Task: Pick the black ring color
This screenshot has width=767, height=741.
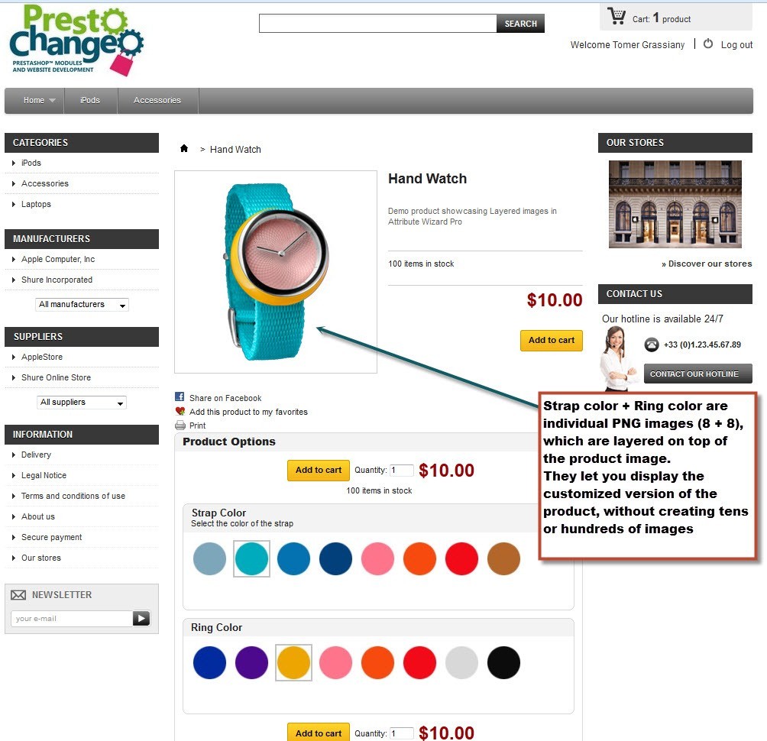Action: click(x=503, y=663)
